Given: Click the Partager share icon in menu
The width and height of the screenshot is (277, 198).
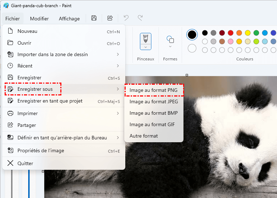Looking at the screenshot, I should pyautogui.click(x=10, y=125).
